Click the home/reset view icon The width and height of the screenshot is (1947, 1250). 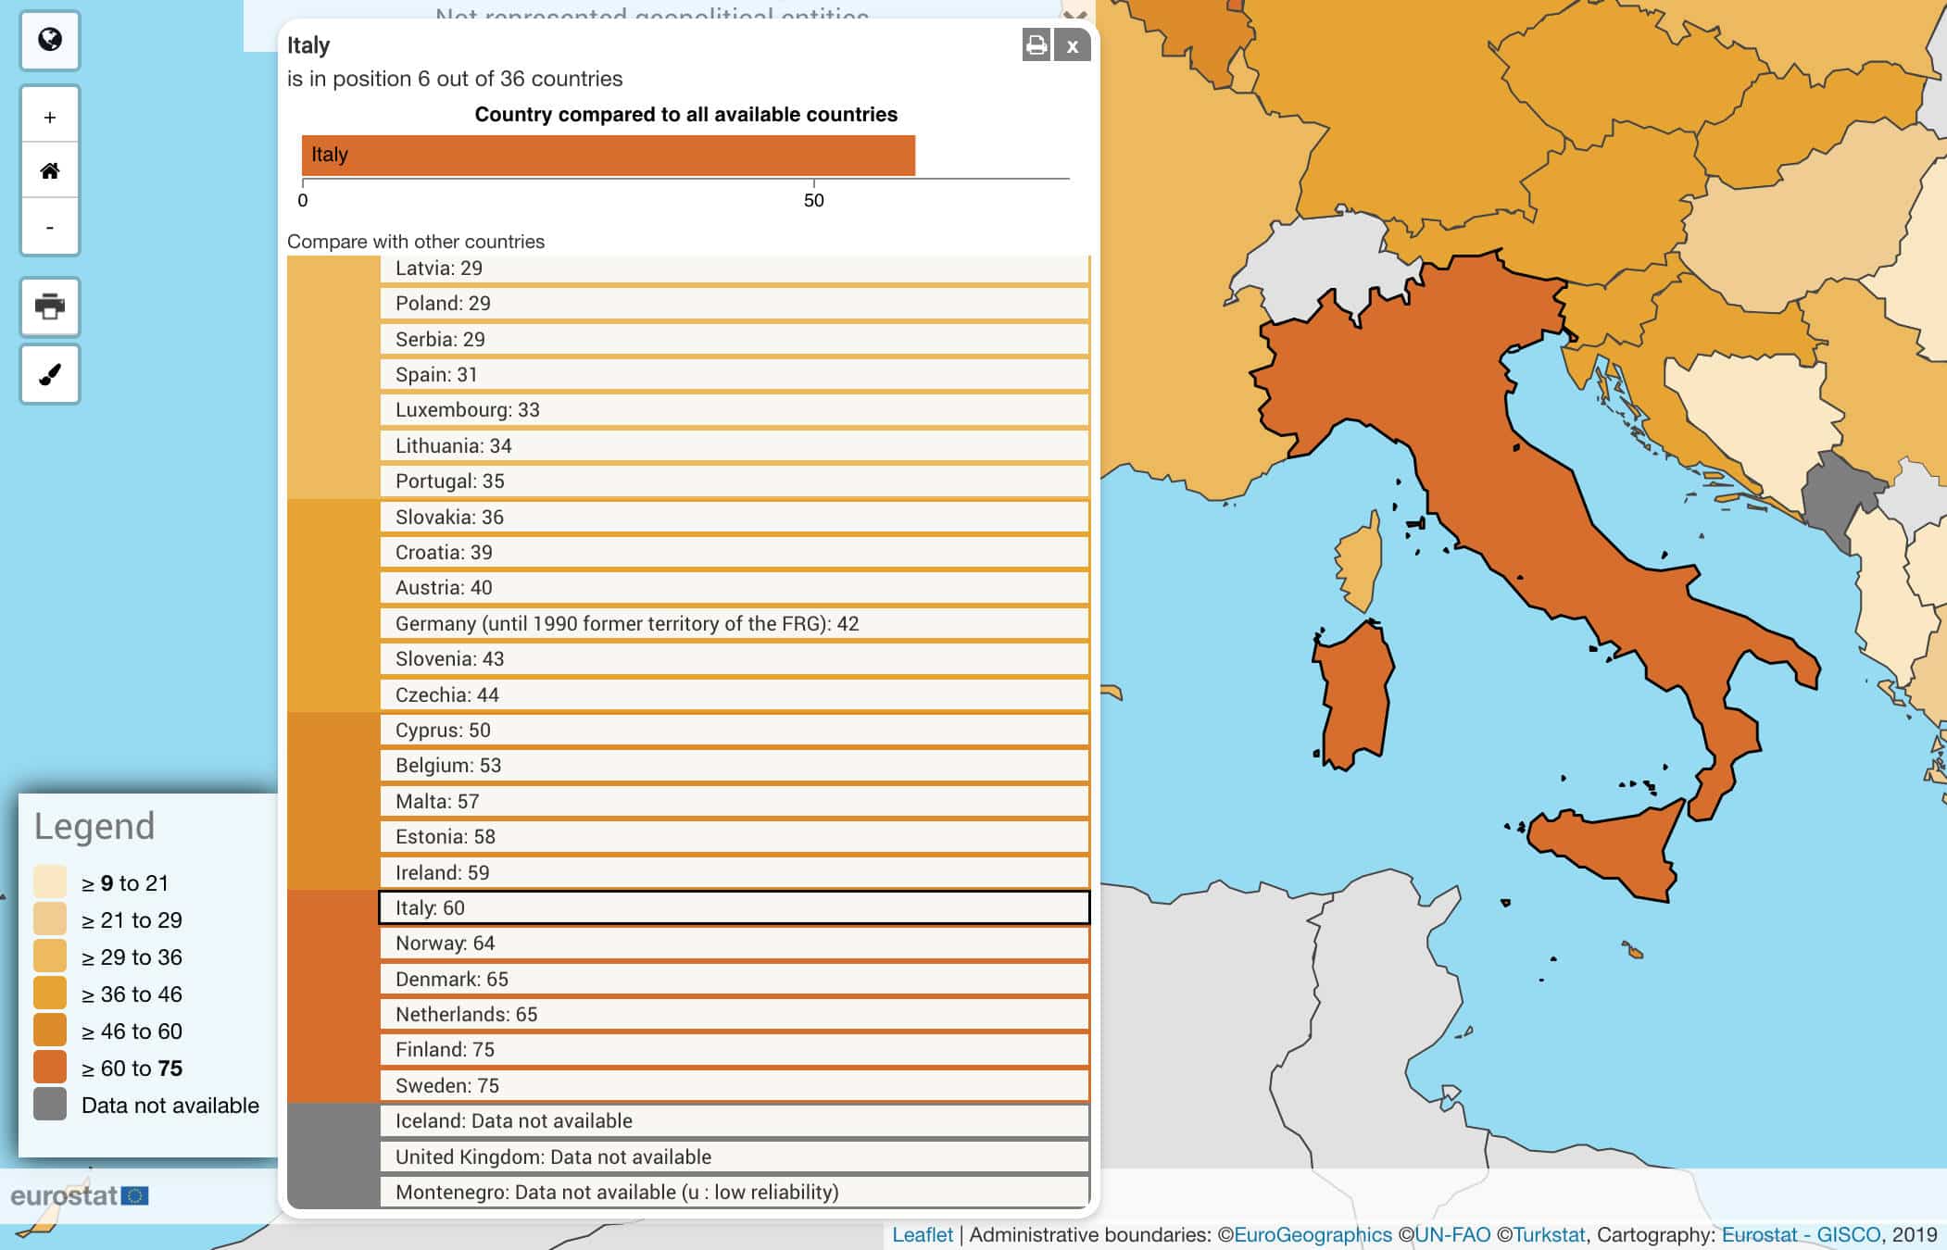click(48, 169)
